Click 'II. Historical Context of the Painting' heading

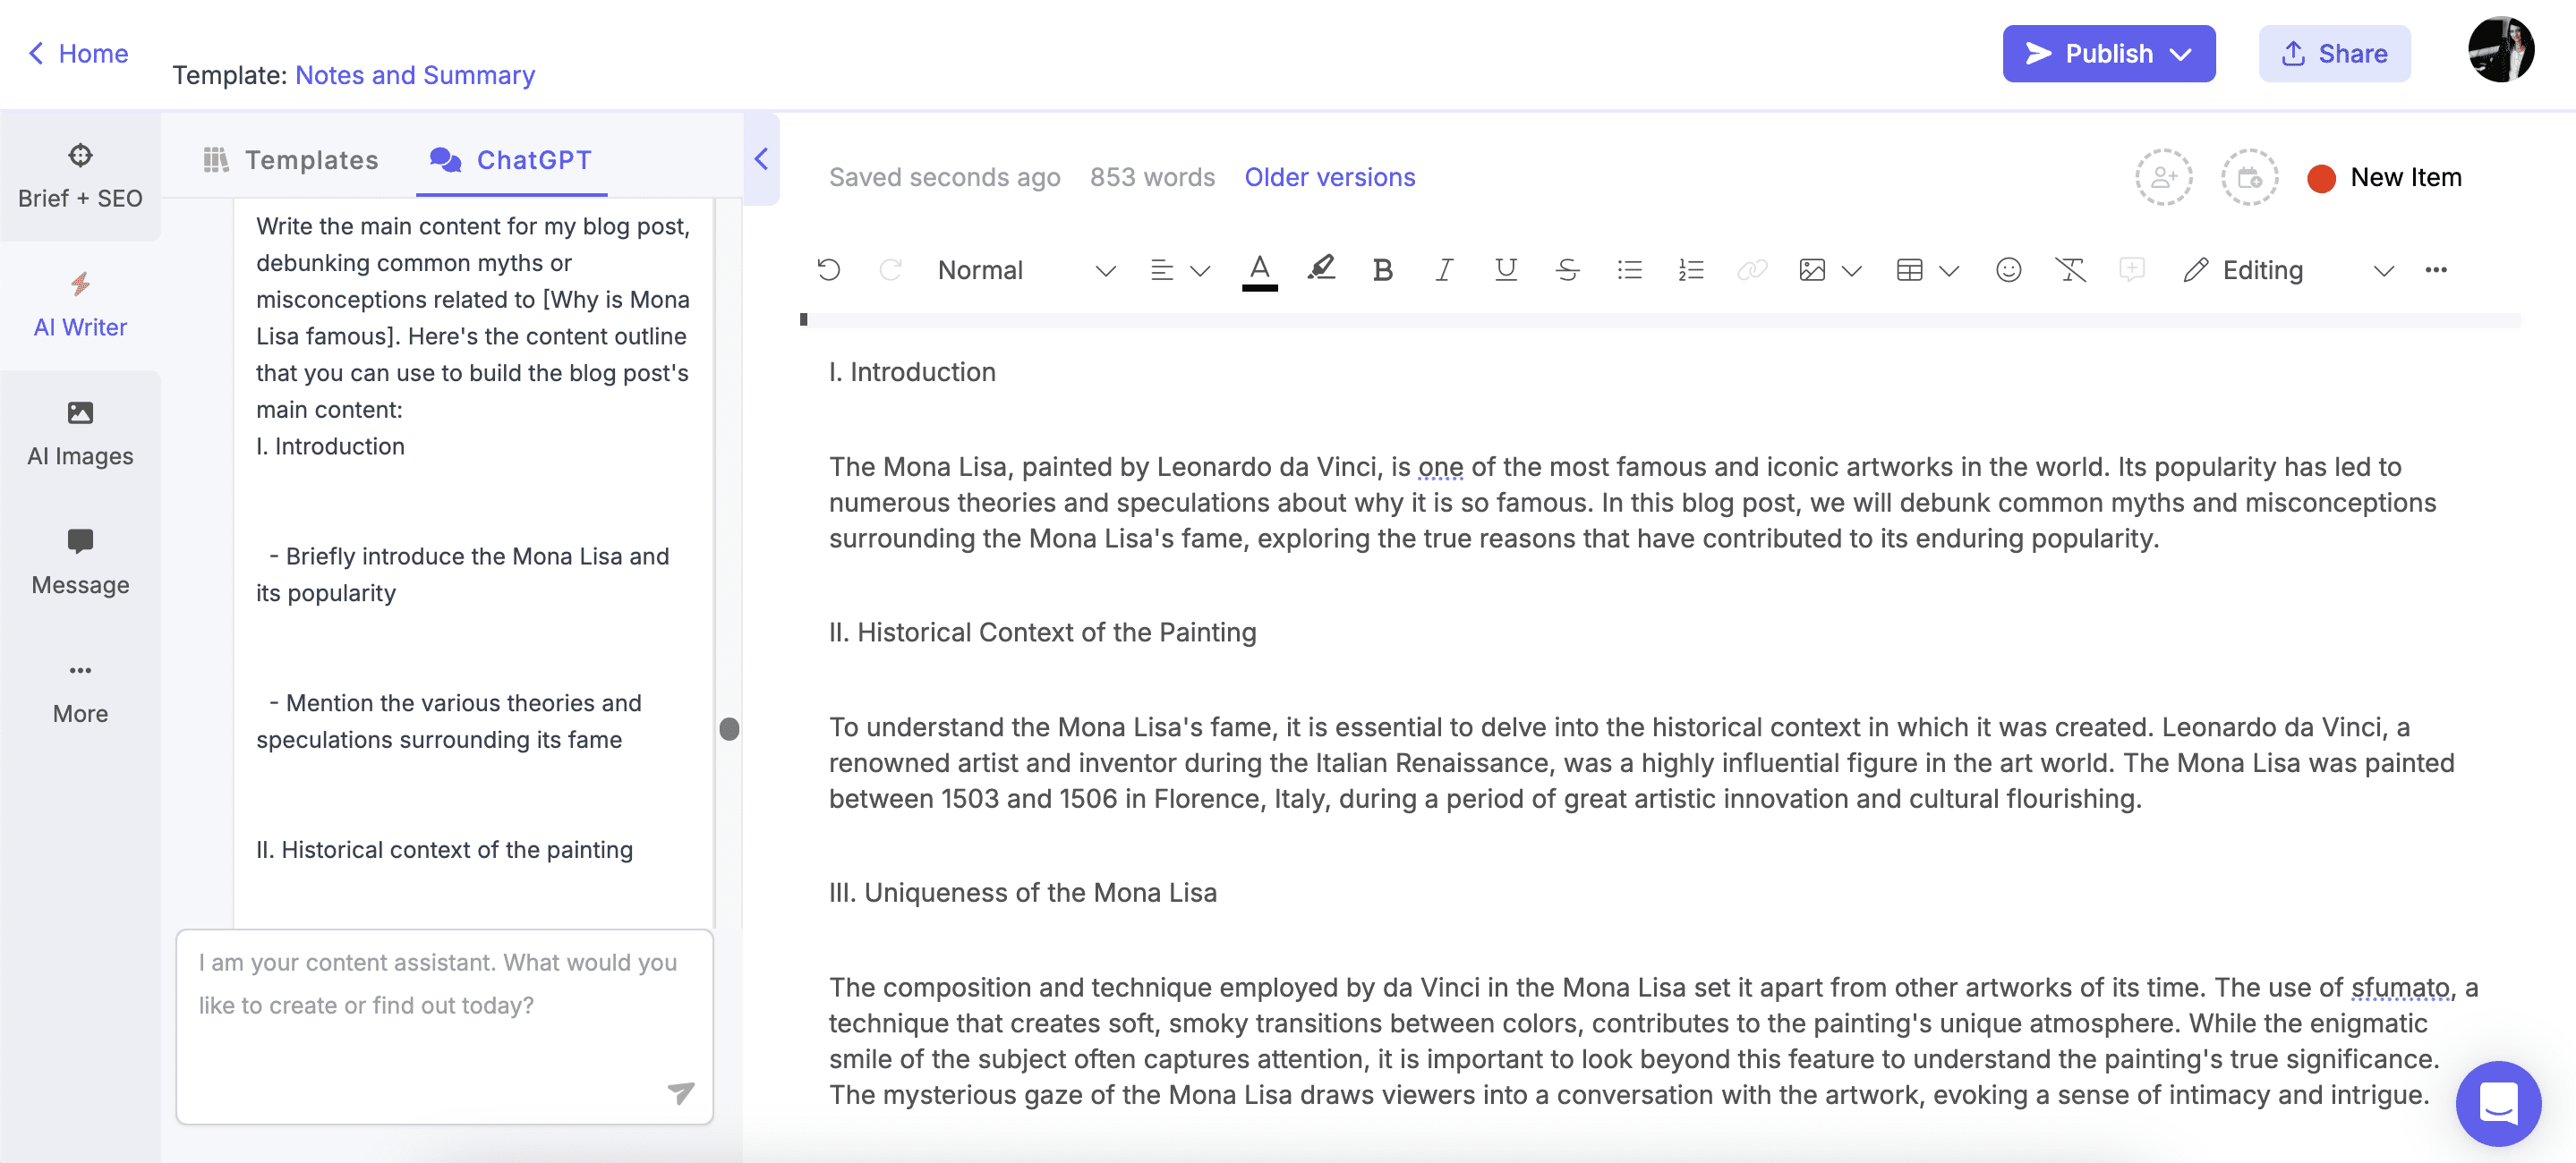pyautogui.click(x=1042, y=632)
